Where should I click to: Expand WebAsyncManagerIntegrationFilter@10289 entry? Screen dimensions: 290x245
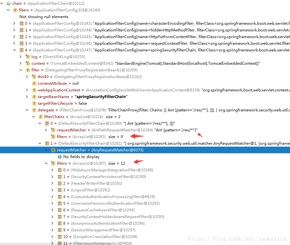[x=52, y=170]
